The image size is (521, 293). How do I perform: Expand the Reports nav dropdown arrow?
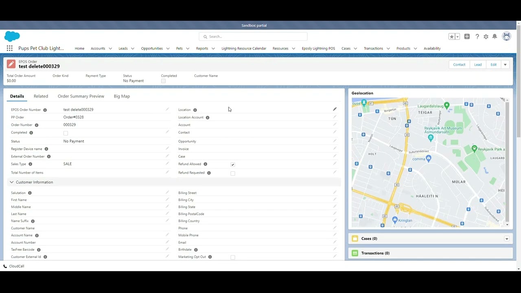[213, 48]
